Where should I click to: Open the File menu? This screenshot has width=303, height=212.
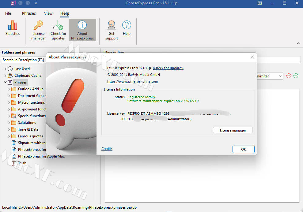pos(8,13)
